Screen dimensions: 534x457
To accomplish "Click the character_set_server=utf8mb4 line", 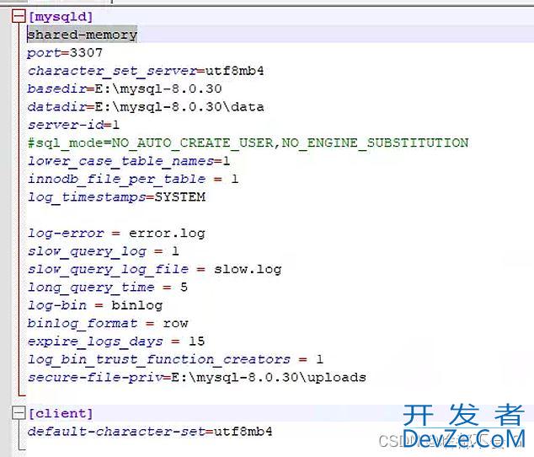I will click(146, 71).
